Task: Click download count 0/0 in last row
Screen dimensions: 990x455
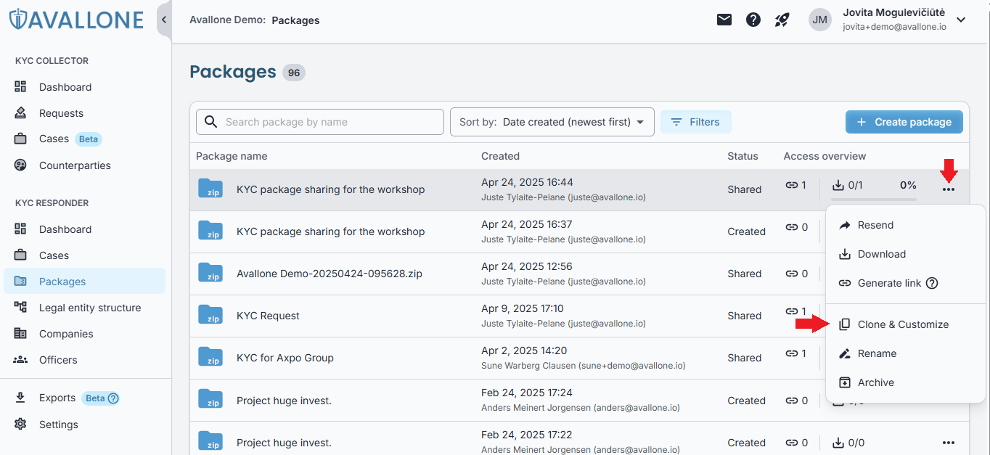Action: tap(848, 443)
